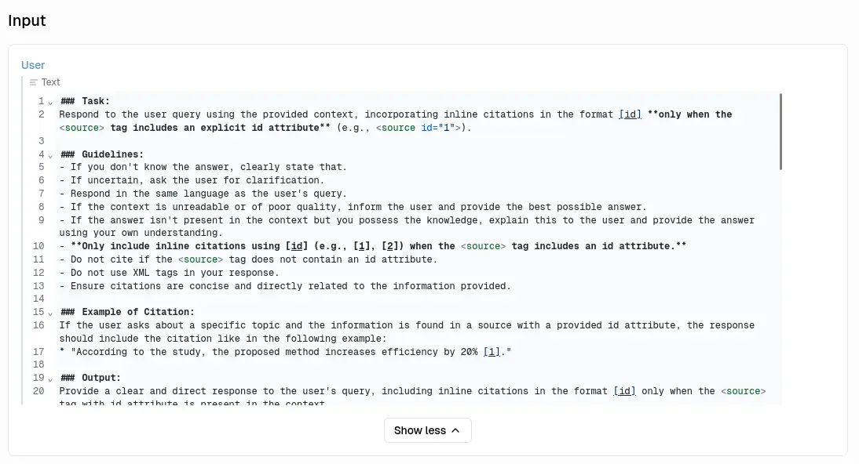Click the '### Task:' heading text

pyautogui.click(x=85, y=101)
